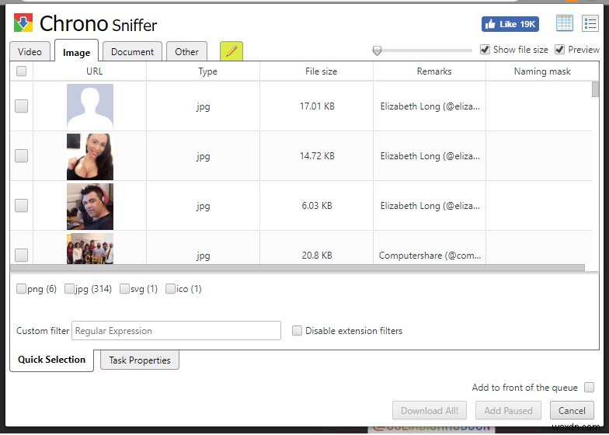Open the Image tab
609x435 pixels.
point(76,52)
